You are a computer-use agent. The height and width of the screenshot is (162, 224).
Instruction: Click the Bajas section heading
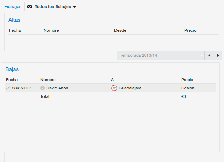(x=12, y=69)
